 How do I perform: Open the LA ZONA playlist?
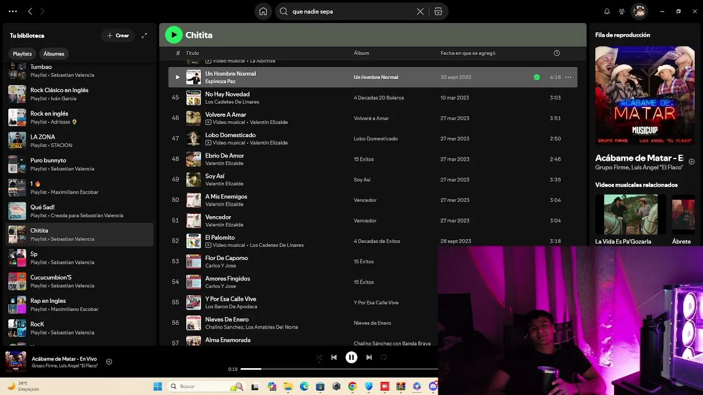(x=80, y=141)
